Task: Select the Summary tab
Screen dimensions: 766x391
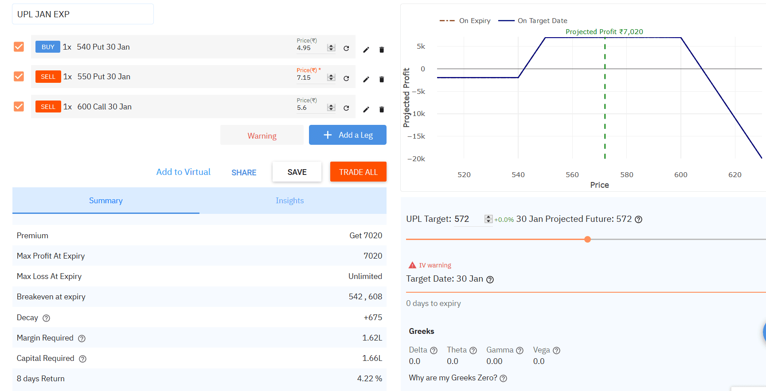Action: click(106, 201)
